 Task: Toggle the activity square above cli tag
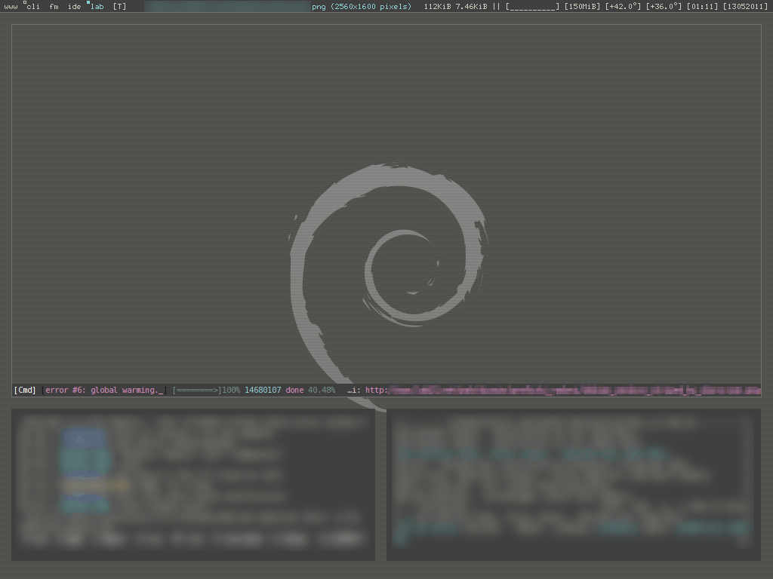point(25,2)
